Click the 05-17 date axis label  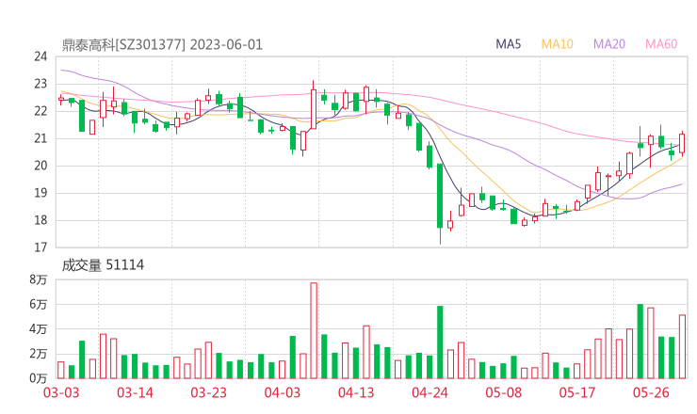point(577,393)
